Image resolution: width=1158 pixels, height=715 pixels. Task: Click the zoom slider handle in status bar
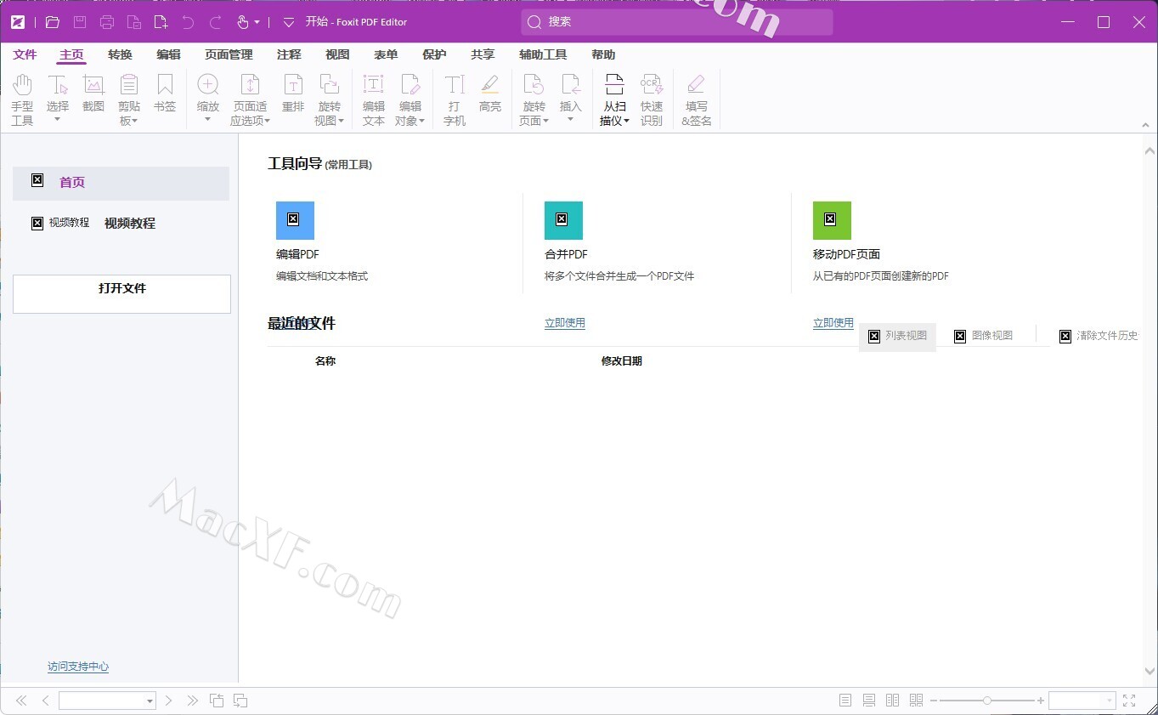point(986,701)
